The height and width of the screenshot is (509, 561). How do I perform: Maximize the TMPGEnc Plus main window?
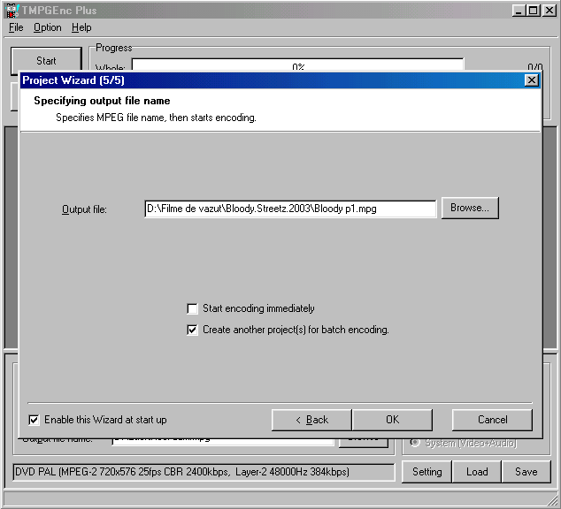coord(534,10)
